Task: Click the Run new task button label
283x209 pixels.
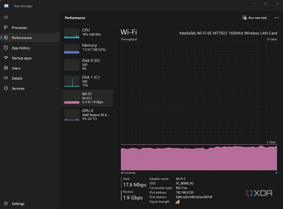Action: tap(258, 18)
